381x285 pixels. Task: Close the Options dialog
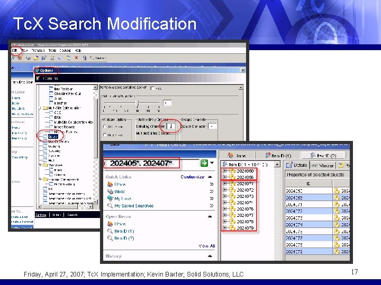[242, 70]
